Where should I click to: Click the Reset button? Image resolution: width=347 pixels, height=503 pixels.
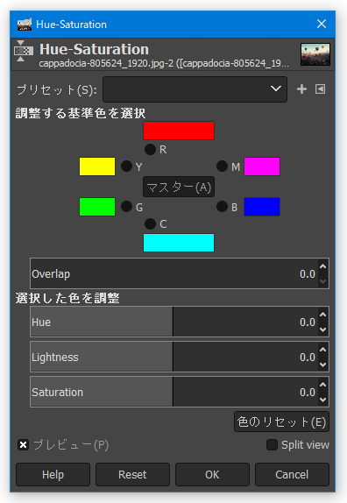pos(132,474)
